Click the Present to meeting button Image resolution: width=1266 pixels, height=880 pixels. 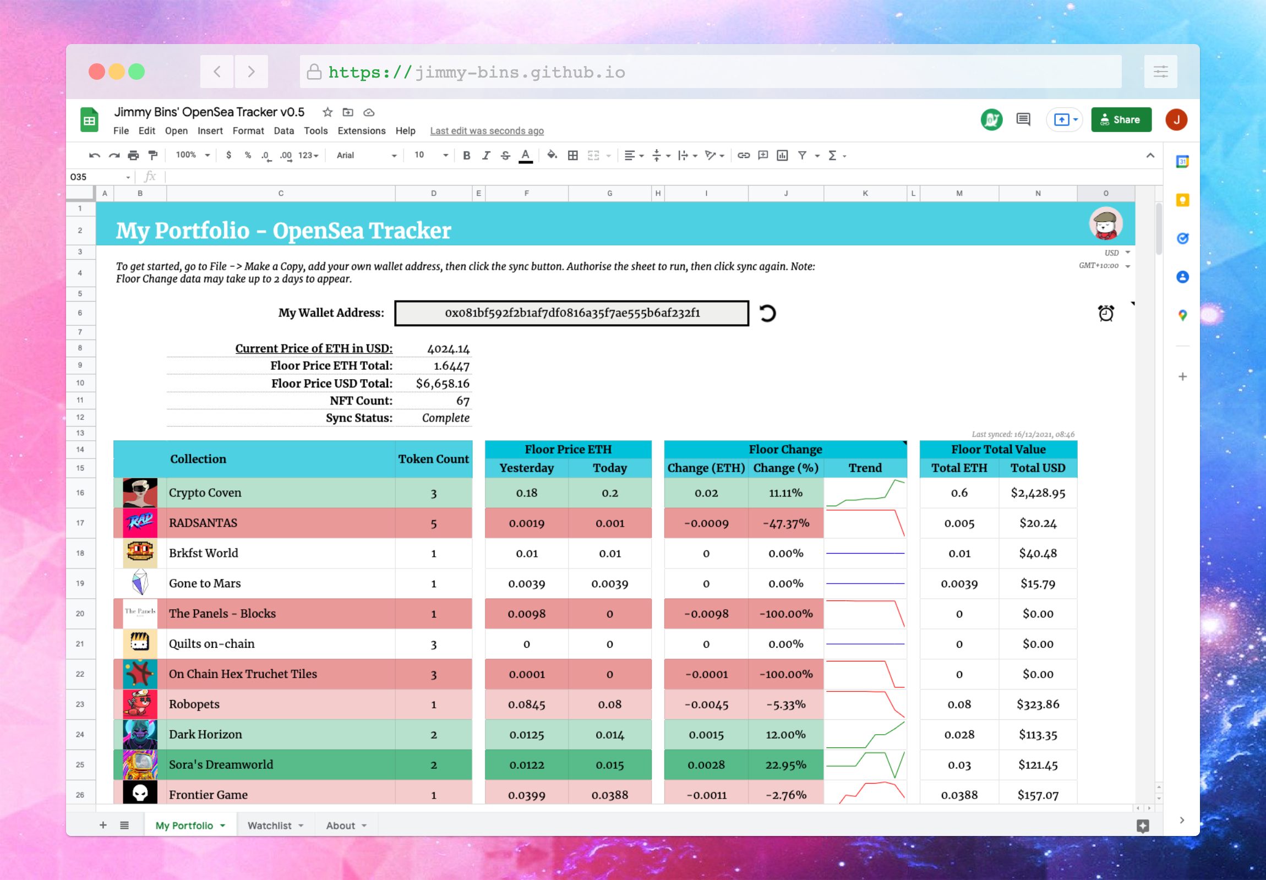1065,119
